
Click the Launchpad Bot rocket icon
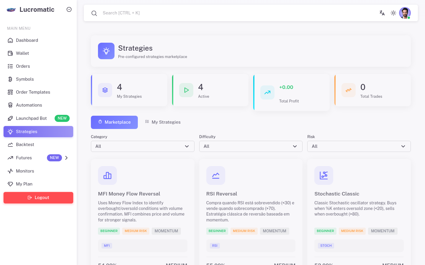[10, 118]
